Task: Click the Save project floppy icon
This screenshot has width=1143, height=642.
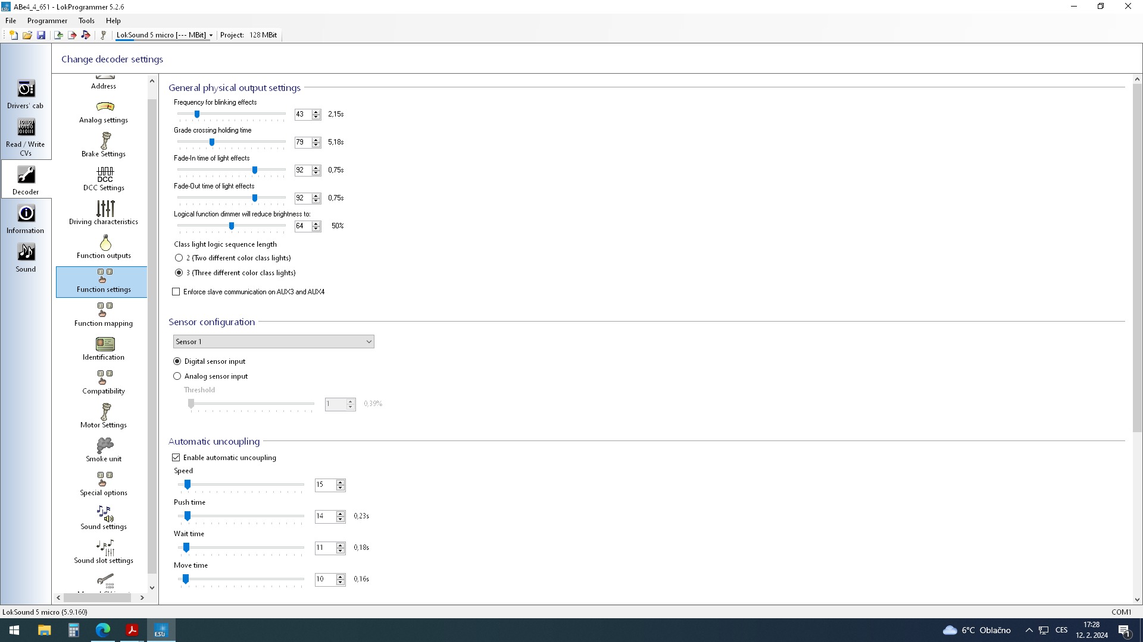Action: click(41, 35)
